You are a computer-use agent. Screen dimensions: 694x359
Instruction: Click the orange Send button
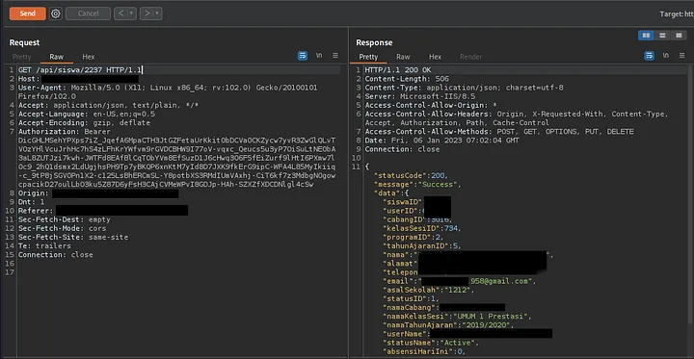pos(27,13)
